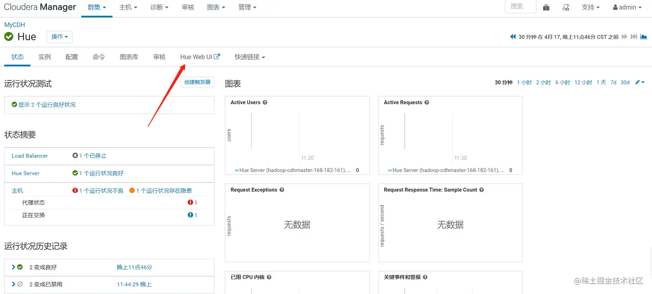Viewport: 652px width, 294px height.
Task: Switch to the 图表库 tab
Action: (129, 57)
